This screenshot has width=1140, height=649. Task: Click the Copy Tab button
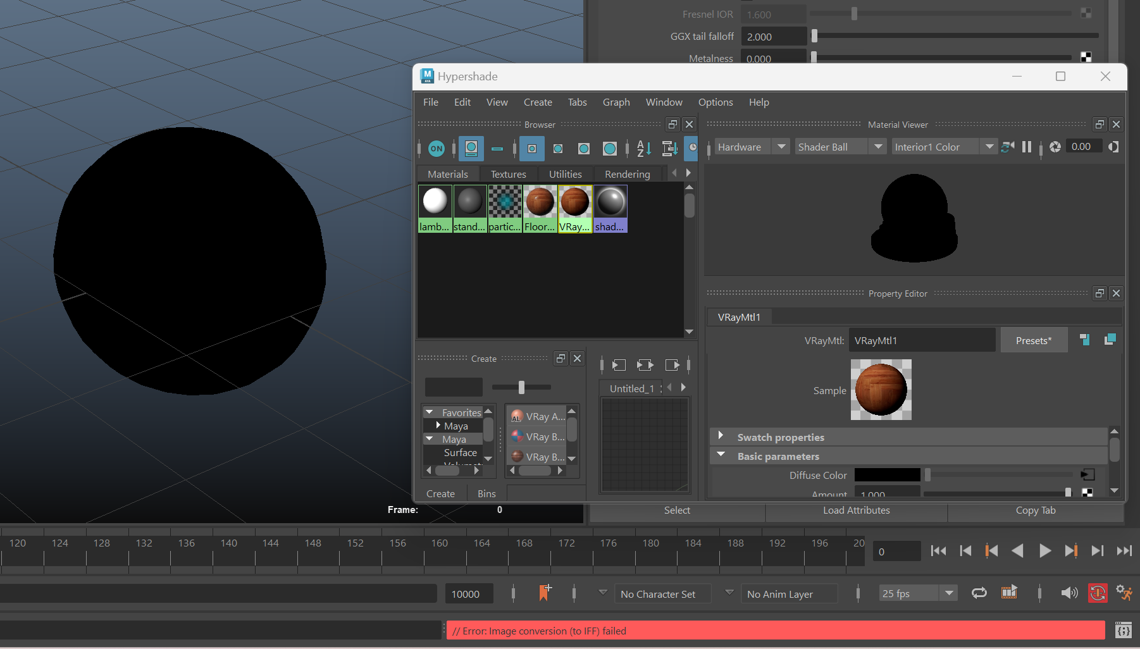tap(1036, 510)
